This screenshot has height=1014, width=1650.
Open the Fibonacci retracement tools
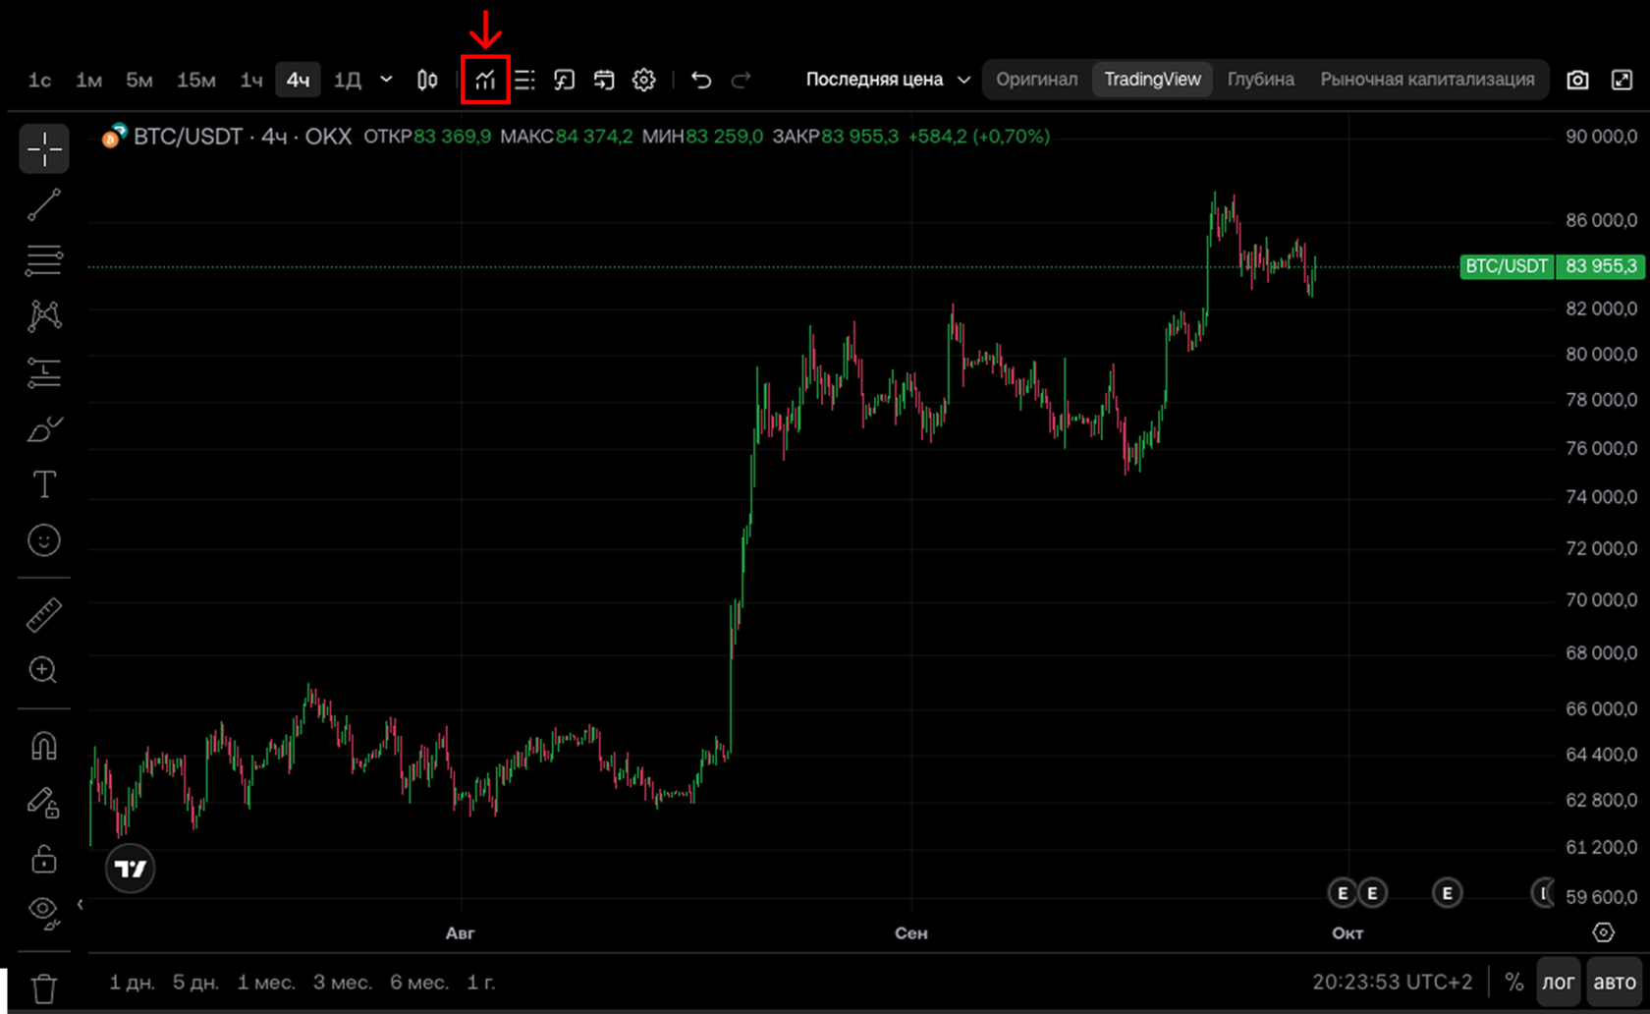point(43,259)
